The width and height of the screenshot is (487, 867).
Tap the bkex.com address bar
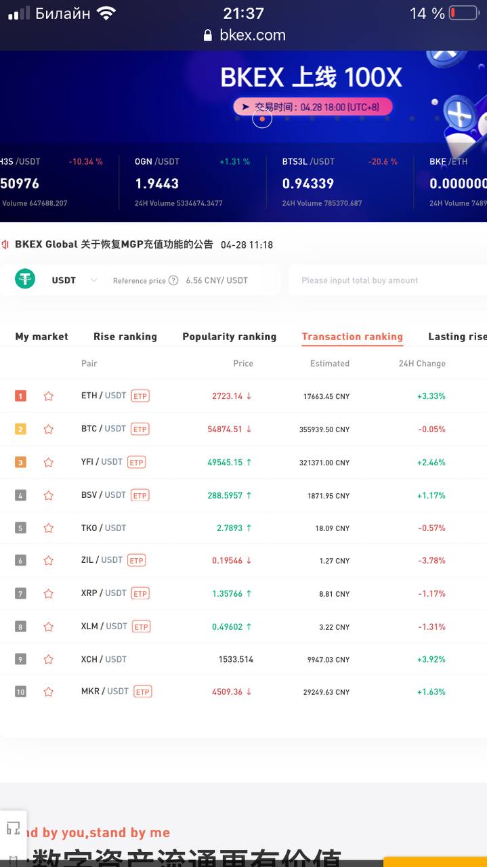tap(244, 35)
